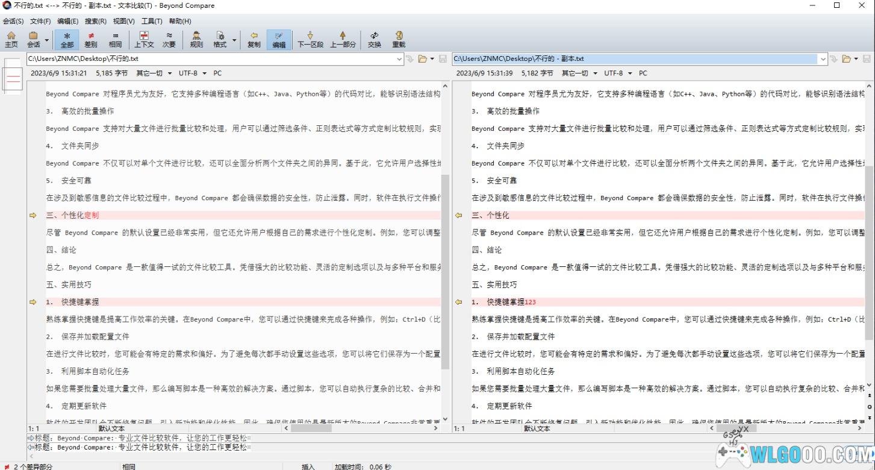Image resolution: width=875 pixels, height=470 pixels.
Task: Reload files with the 重载 icon
Action: tap(399, 39)
